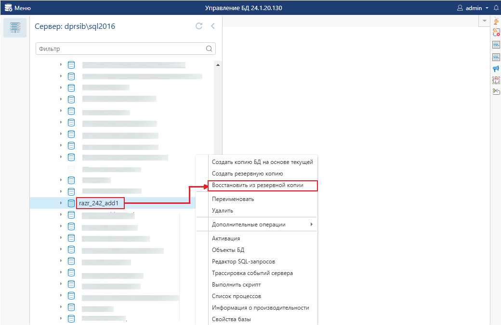
Task: Click the Управление БД 24.1.20.130 title
Action: (243, 8)
